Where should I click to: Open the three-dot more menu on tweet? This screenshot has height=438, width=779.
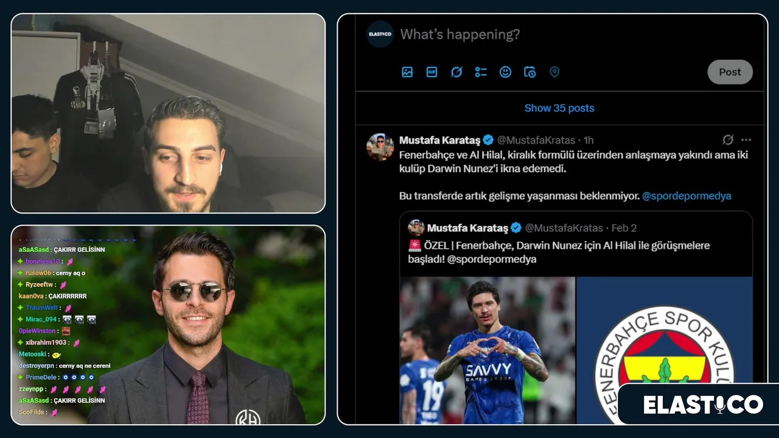point(746,140)
